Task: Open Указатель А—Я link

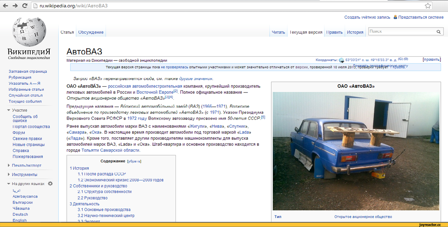Action: pyautogui.click(x=24, y=83)
